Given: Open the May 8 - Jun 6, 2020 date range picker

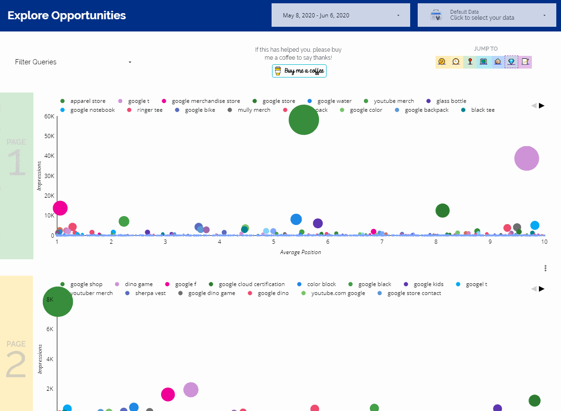Looking at the screenshot, I should [341, 15].
